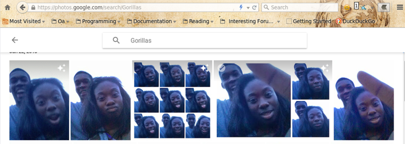405x144 pixels.
Task: Click sparkle icon on the small upper-right photo
Action: tap(324, 68)
